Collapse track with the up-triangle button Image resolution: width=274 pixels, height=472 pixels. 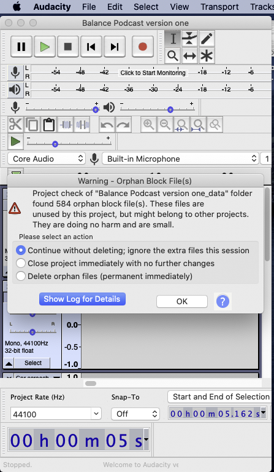pos(9,363)
